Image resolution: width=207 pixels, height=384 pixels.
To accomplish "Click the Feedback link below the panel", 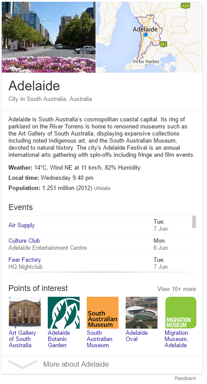I will point(185,378).
